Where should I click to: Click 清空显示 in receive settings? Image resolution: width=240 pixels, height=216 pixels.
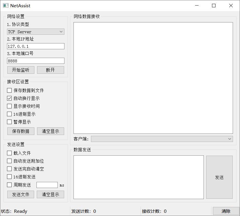[x=50, y=131]
